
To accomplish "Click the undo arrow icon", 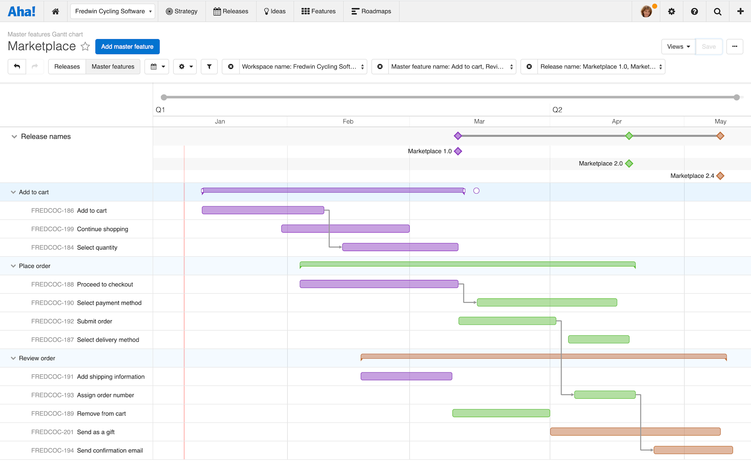I will click(17, 67).
